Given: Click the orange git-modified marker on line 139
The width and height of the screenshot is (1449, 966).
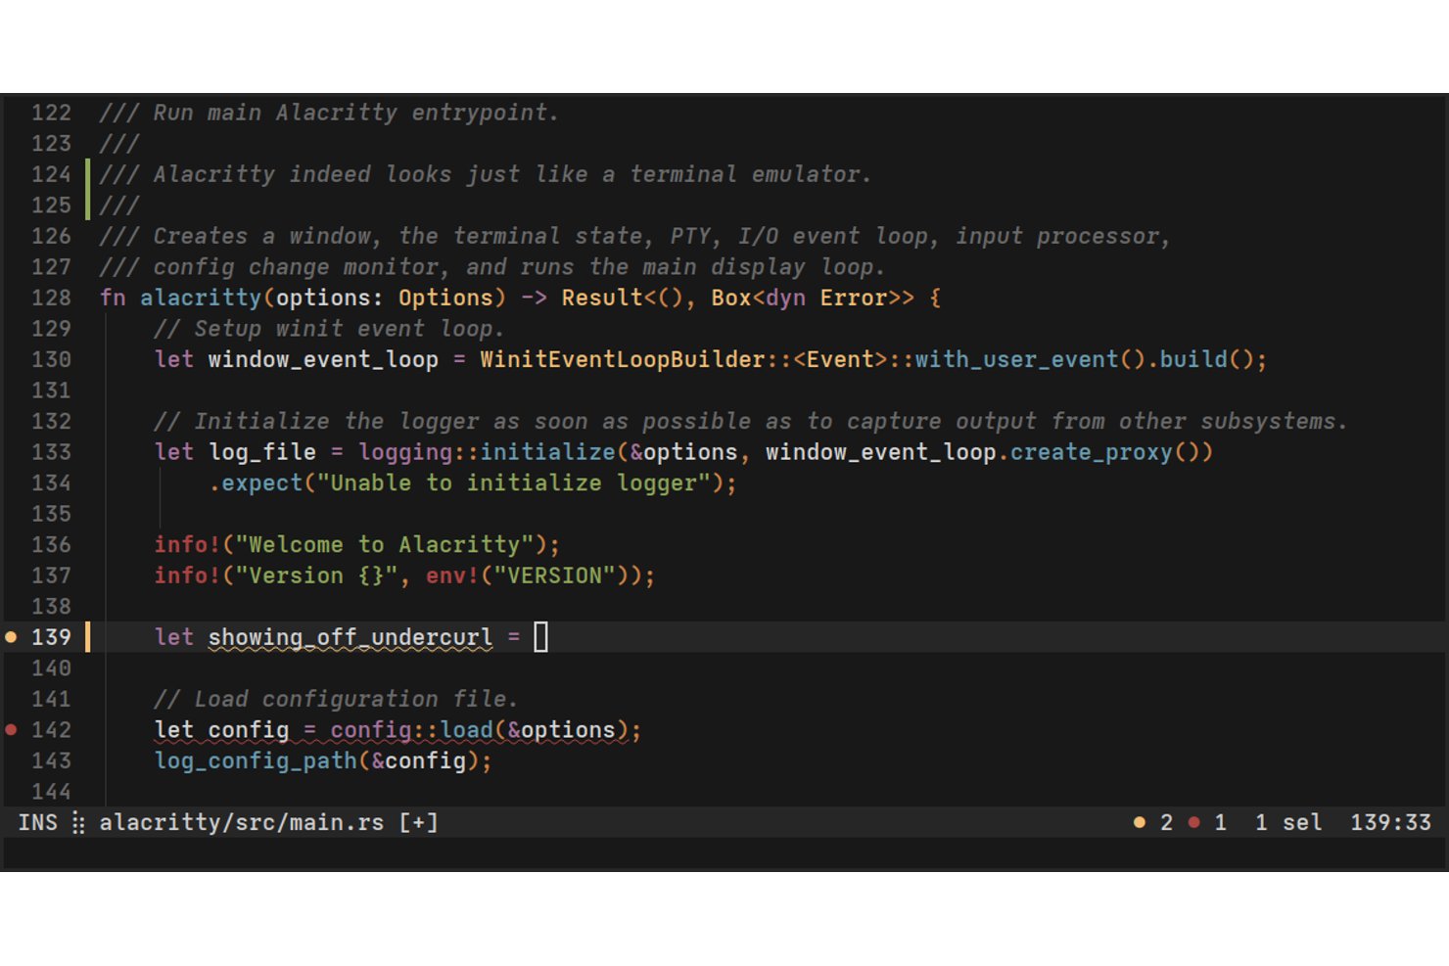Looking at the screenshot, I should pos(88,637).
